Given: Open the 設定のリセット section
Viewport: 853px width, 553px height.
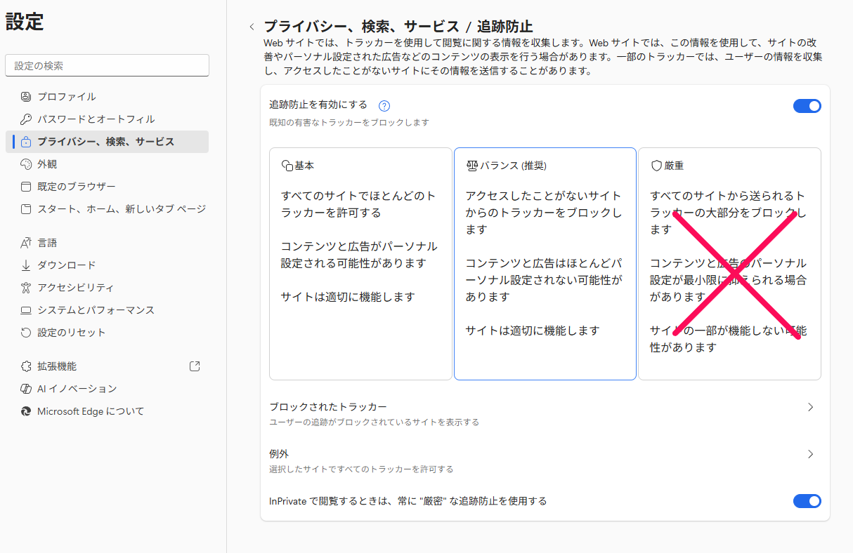Looking at the screenshot, I should click(x=71, y=333).
